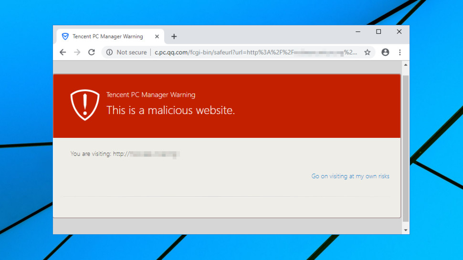463x260 pixels.
Task: Click the vertical scrollbar thumb
Action: tap(406, 148)
